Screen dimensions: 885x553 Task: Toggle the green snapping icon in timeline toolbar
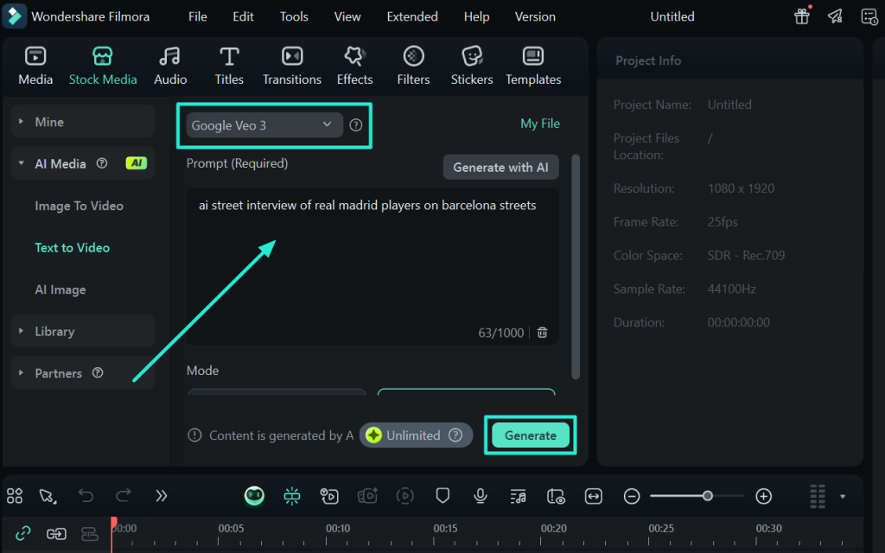pyautogui.click(x=292, y=496)
